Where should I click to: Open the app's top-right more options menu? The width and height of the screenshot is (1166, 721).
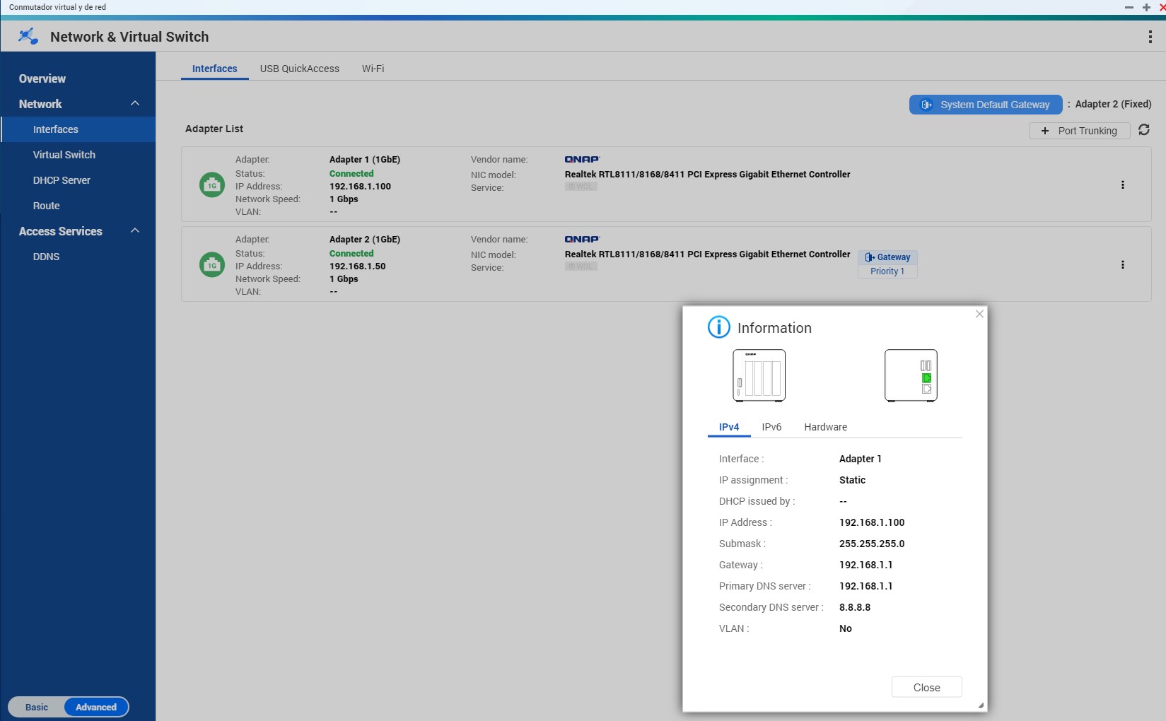click(x=1150, y=37)
